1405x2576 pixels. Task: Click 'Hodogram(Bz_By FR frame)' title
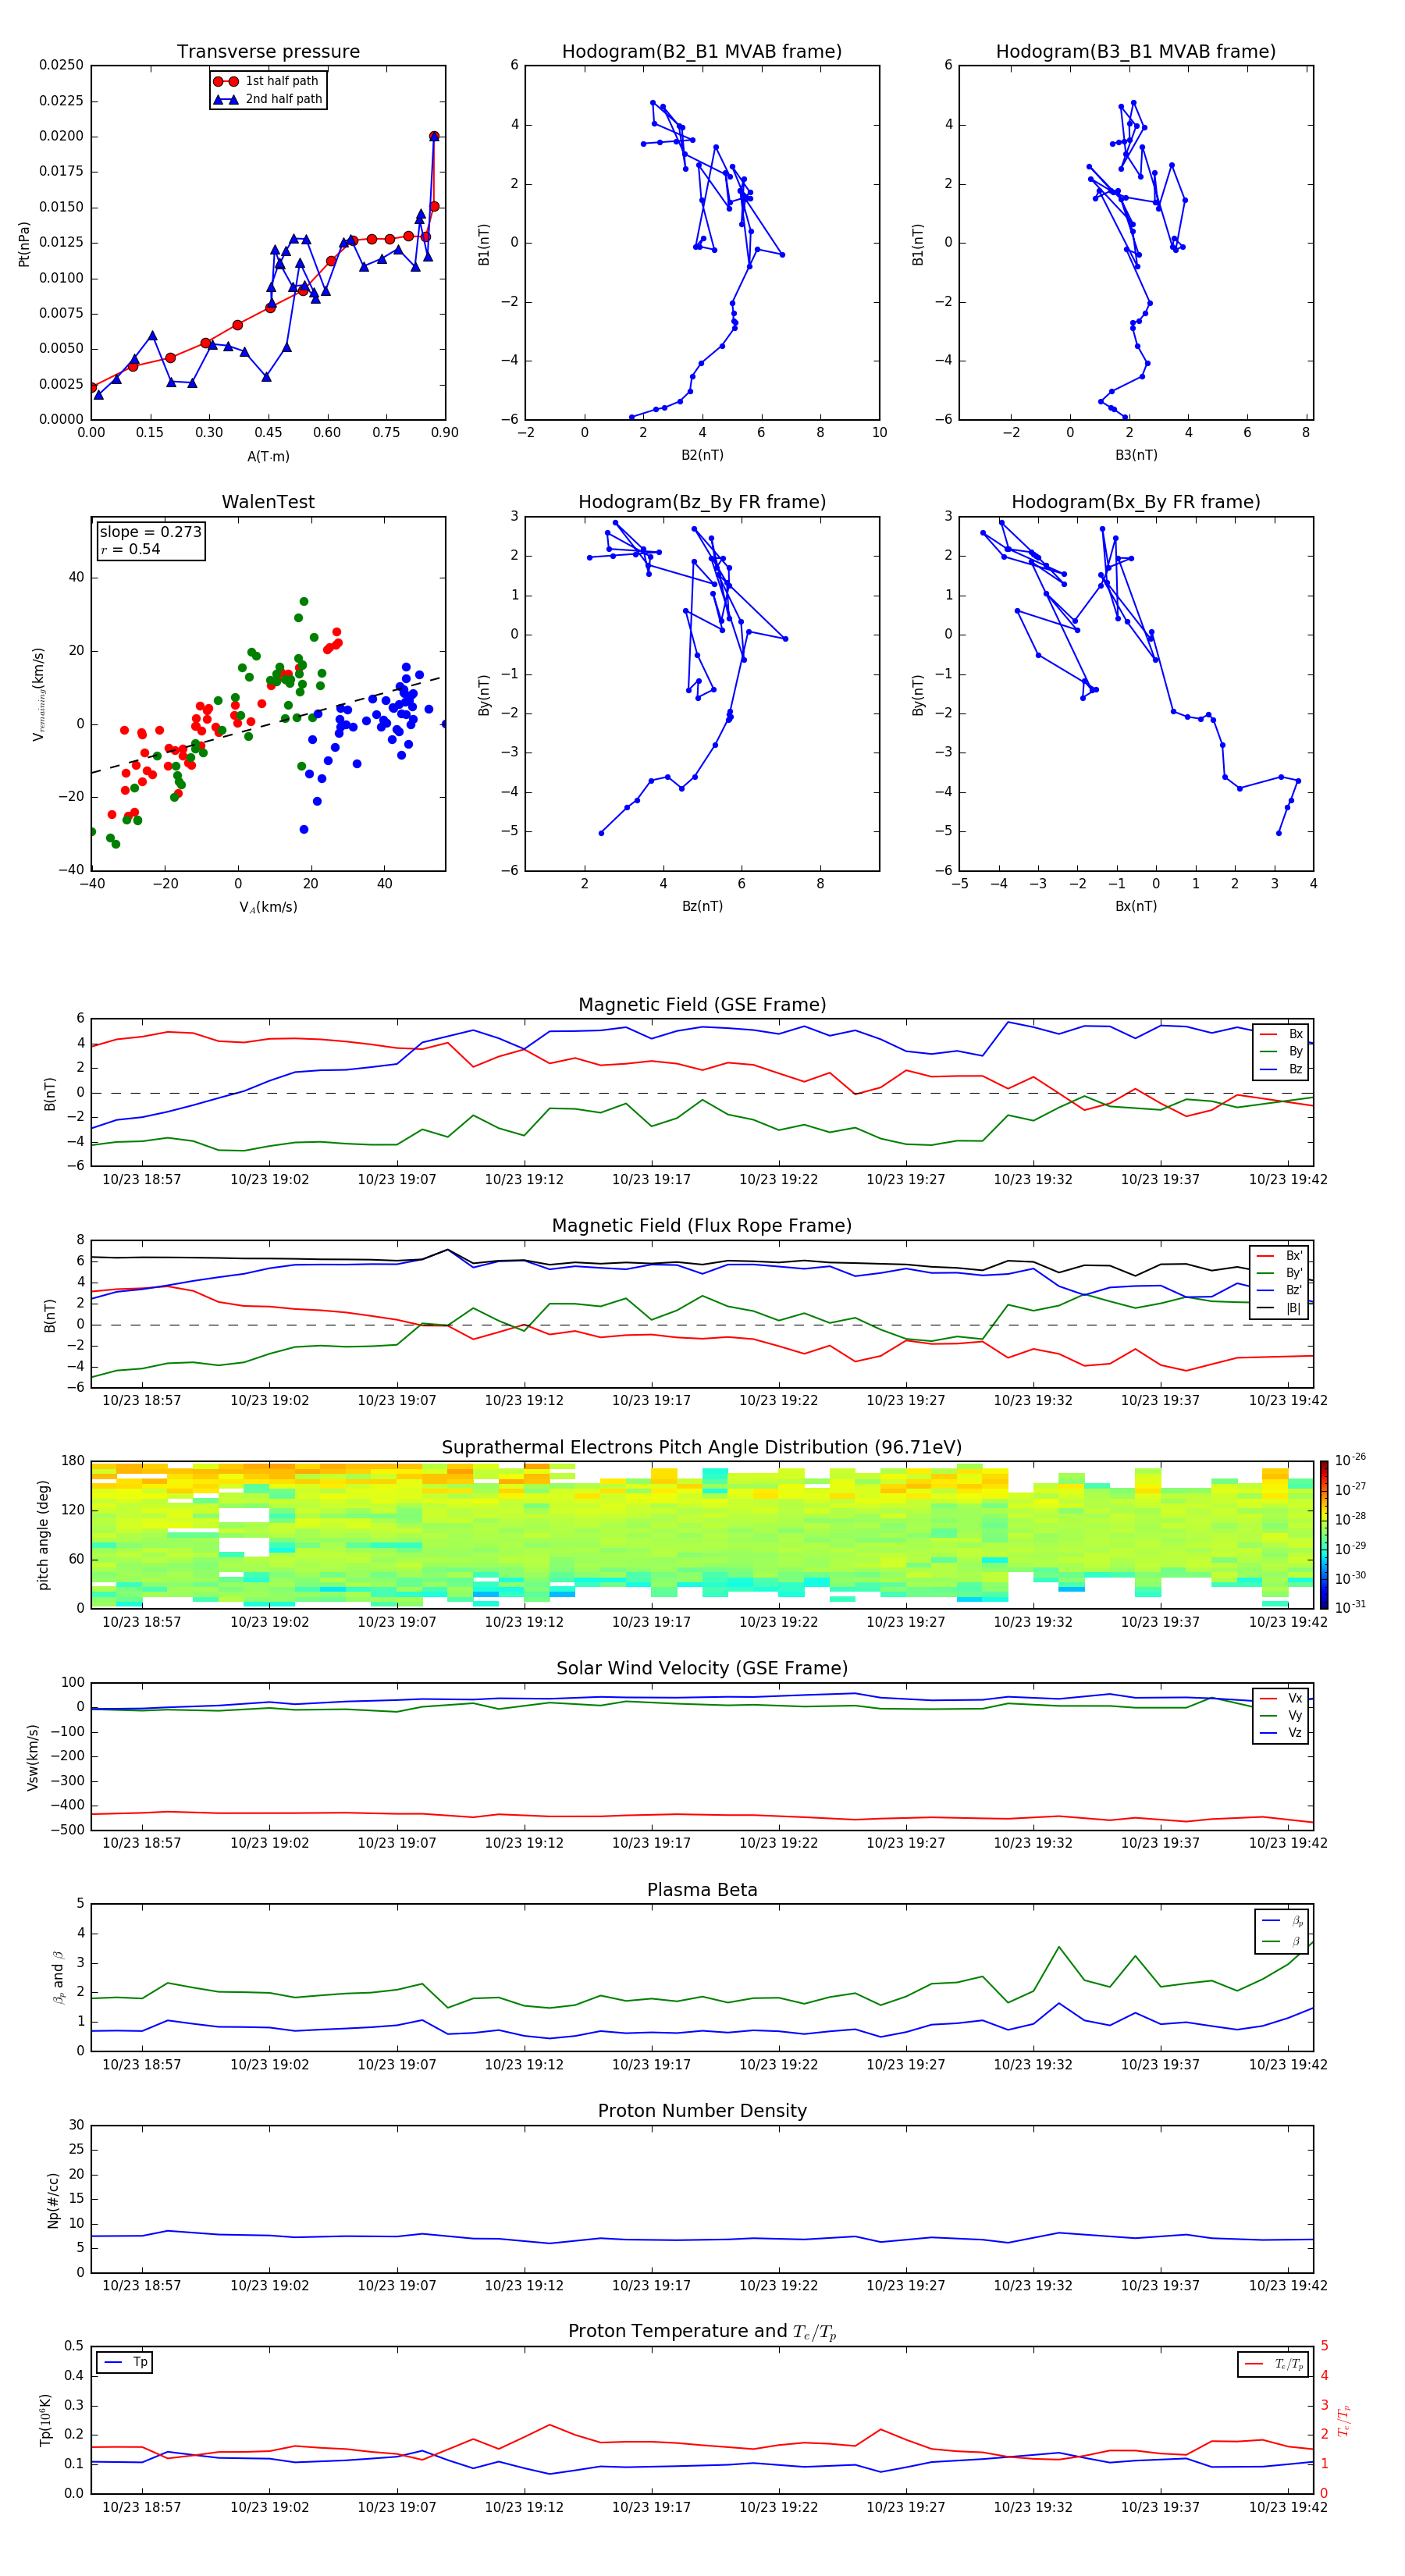702,502
